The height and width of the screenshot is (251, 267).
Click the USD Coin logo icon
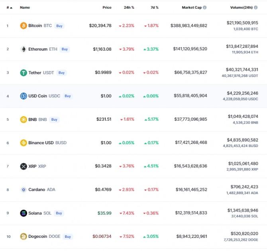[24, 96]
